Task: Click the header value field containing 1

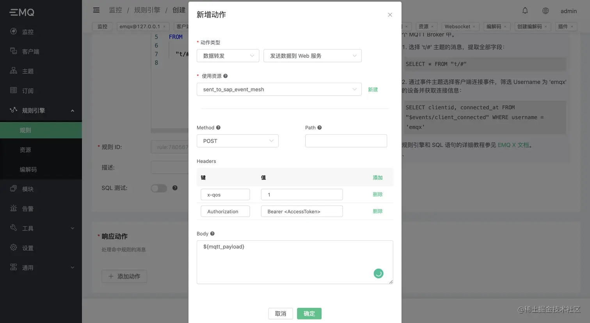Action: pos(302,195)
